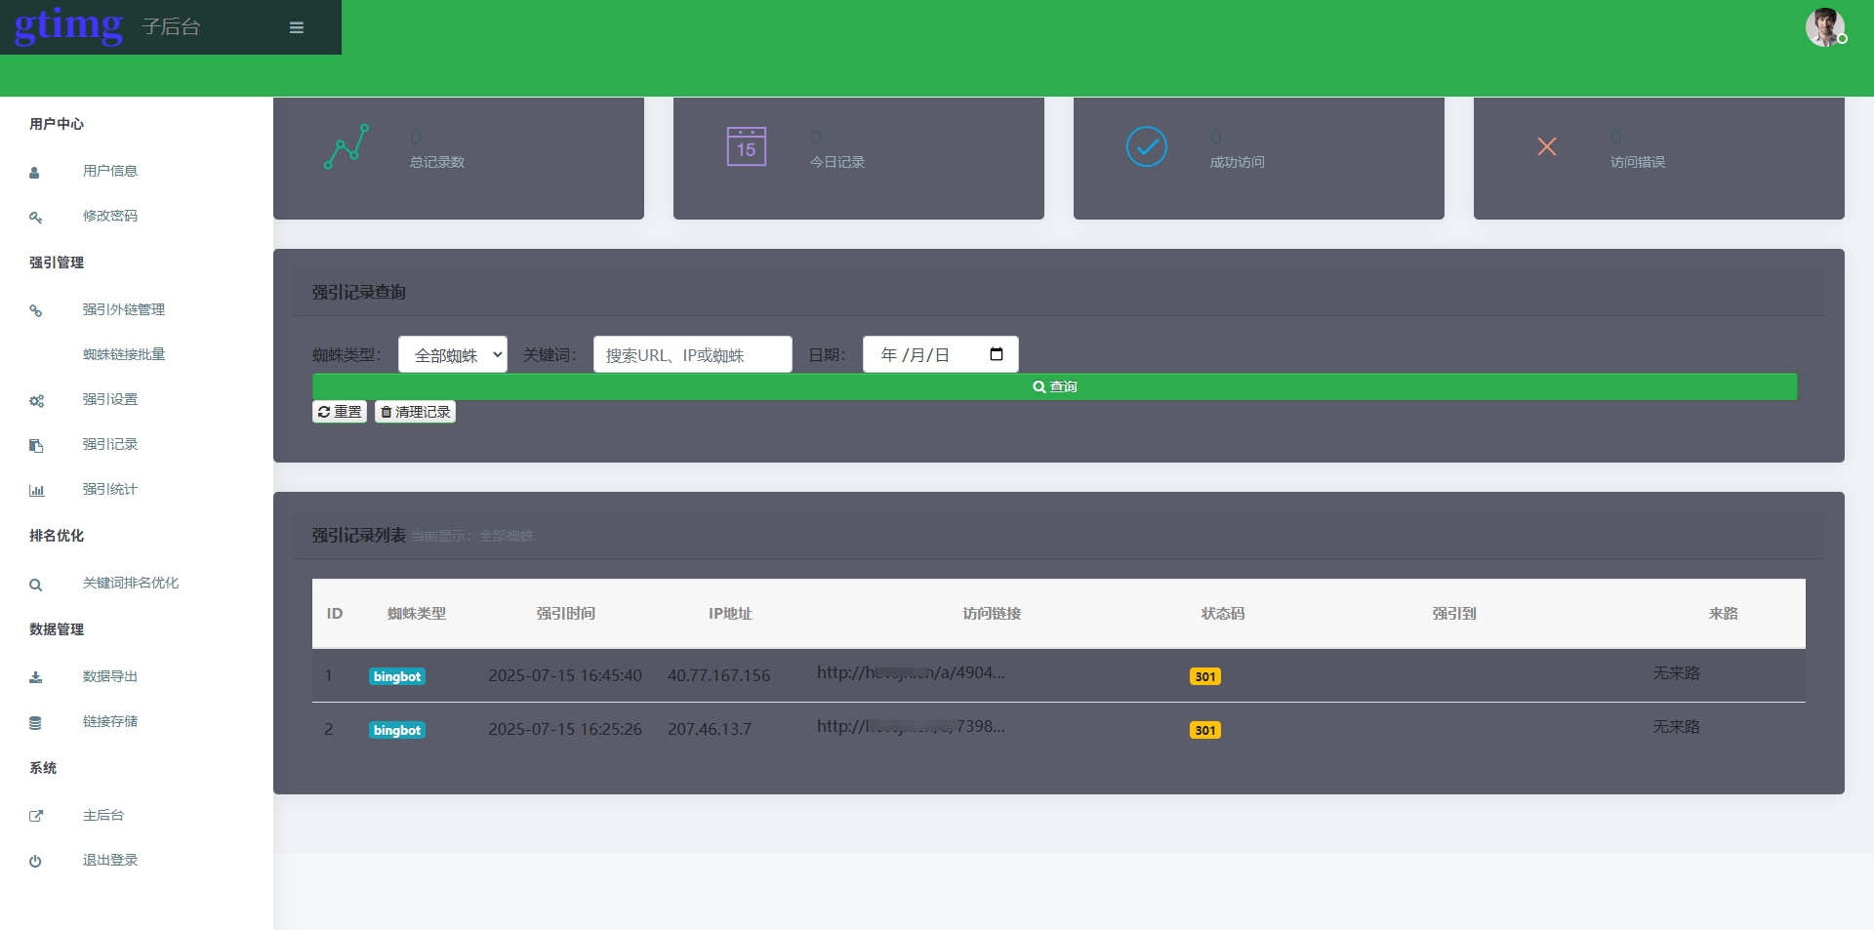Click the 强引到 column header
Screen dimensions: 1874x930
pos(1454,614)
